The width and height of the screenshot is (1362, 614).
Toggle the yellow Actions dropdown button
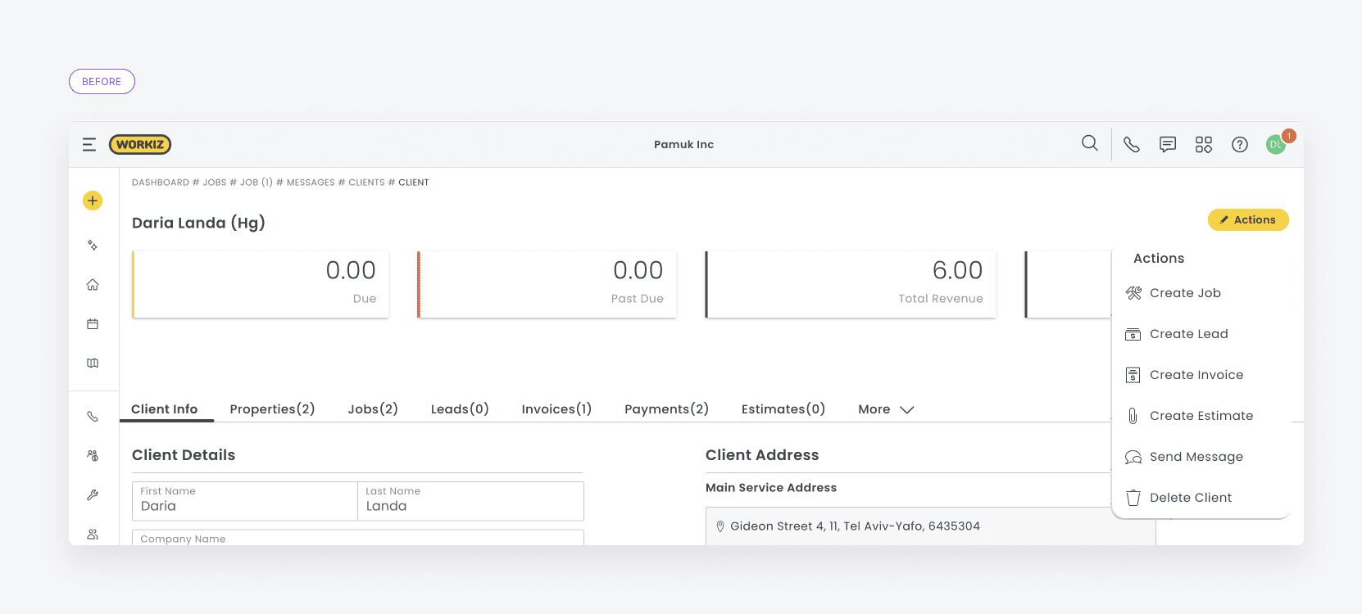pyautogui.click(x=1248, y=220)
